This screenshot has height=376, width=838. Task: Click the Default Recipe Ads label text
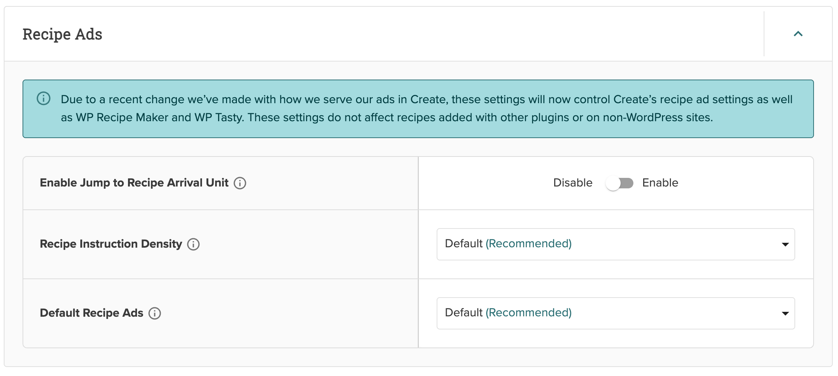tap(92, 313)
